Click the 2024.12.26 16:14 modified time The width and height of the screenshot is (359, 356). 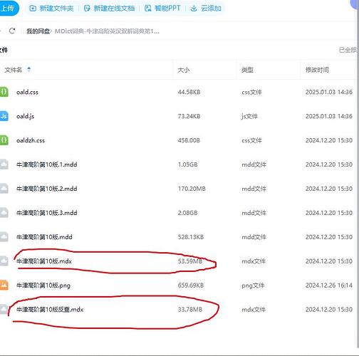click(x=329, y=286)
